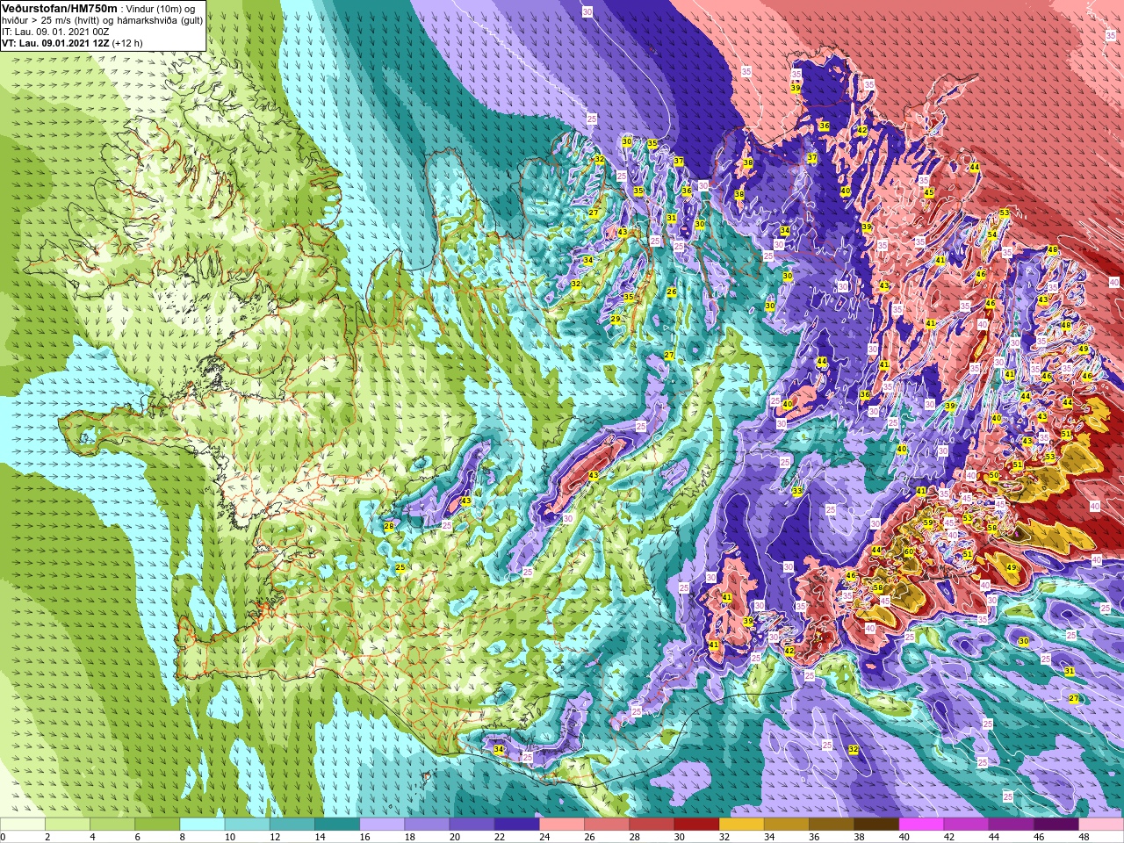Click the yellow gust label 26
The width and height of the screenshot is (1124, 843).
(671, 292)
